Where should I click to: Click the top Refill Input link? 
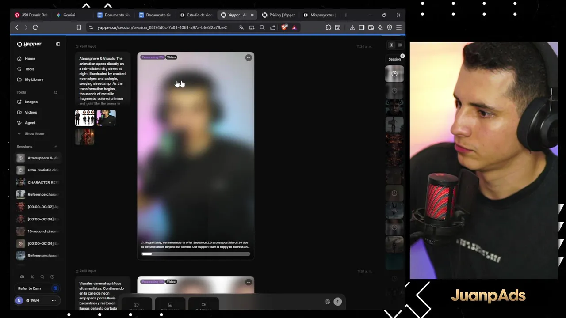pyautogui.click(x=86, y=46)
